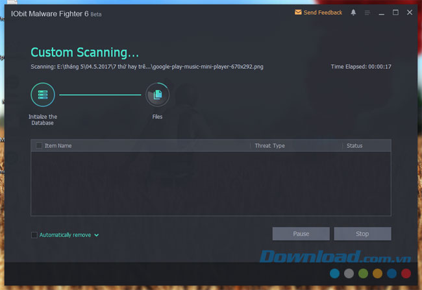
Task: Pause the custom scan
Action: tap(301, 234)
